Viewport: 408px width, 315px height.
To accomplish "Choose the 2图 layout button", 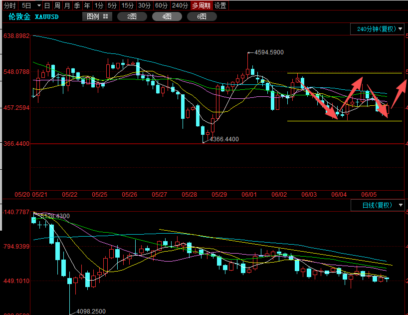I will pos(132,16).
